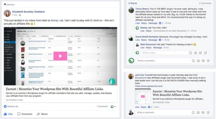Share Elizabeth's post
Viewport: 216px width, 119px height.
pos(42,114)
